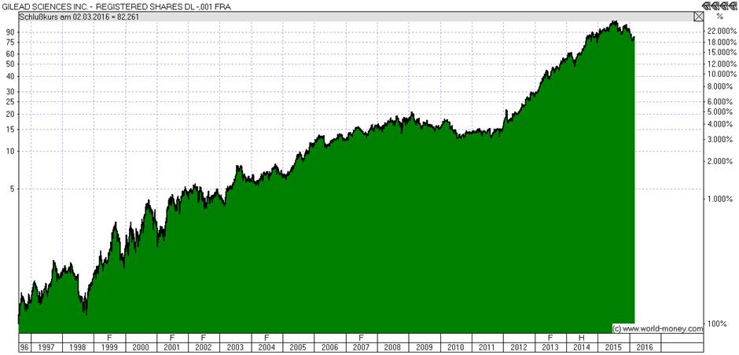
Task: Click the 2006 year label
Action: coord(330,347)
